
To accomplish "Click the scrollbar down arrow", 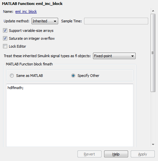I will pyautogui.click(x=153, y=145).
